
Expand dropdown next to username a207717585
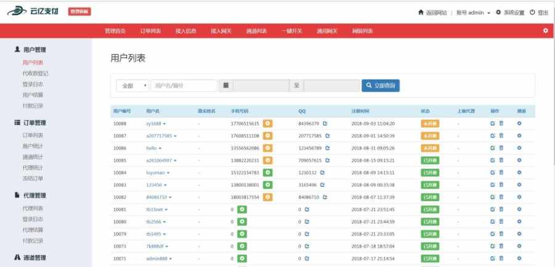point(175,136)
